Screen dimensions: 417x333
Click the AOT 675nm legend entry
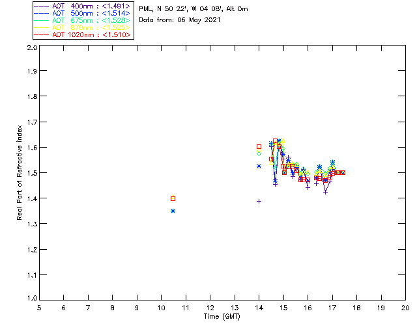click(x=82, y=20)
